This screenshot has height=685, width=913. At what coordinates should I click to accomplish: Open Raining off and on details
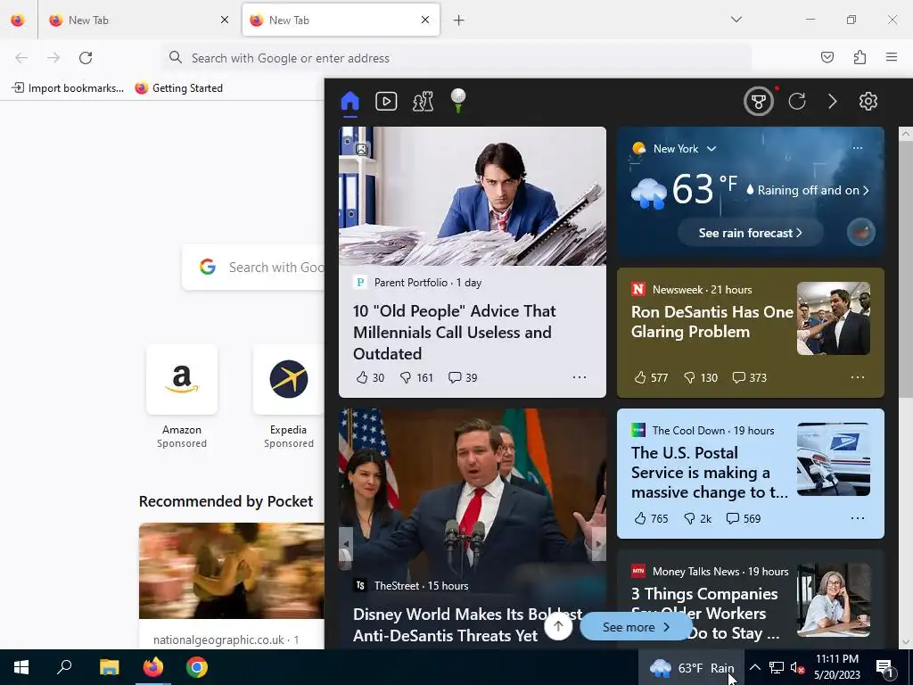pos(808,191)
